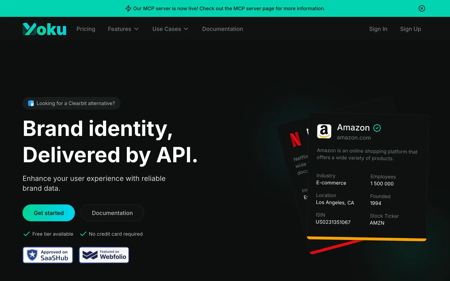Open the Featured on Webfolio badge
Image resolution: width=450 pixels, height=281 pixels.
104,255
